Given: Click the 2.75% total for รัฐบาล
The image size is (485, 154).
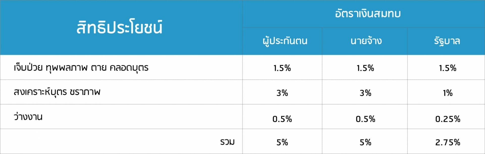Looking at the screenshot, I should (448, 142).
